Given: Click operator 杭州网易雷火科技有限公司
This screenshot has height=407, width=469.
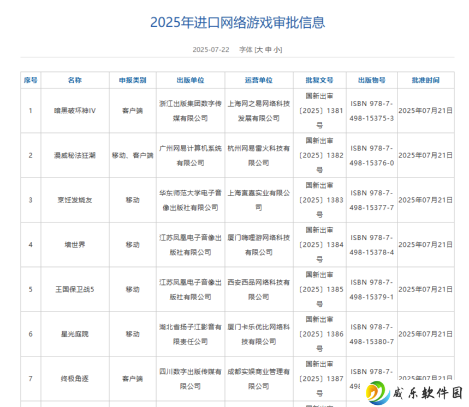Looking at the screenshot, I should (259, 156).
